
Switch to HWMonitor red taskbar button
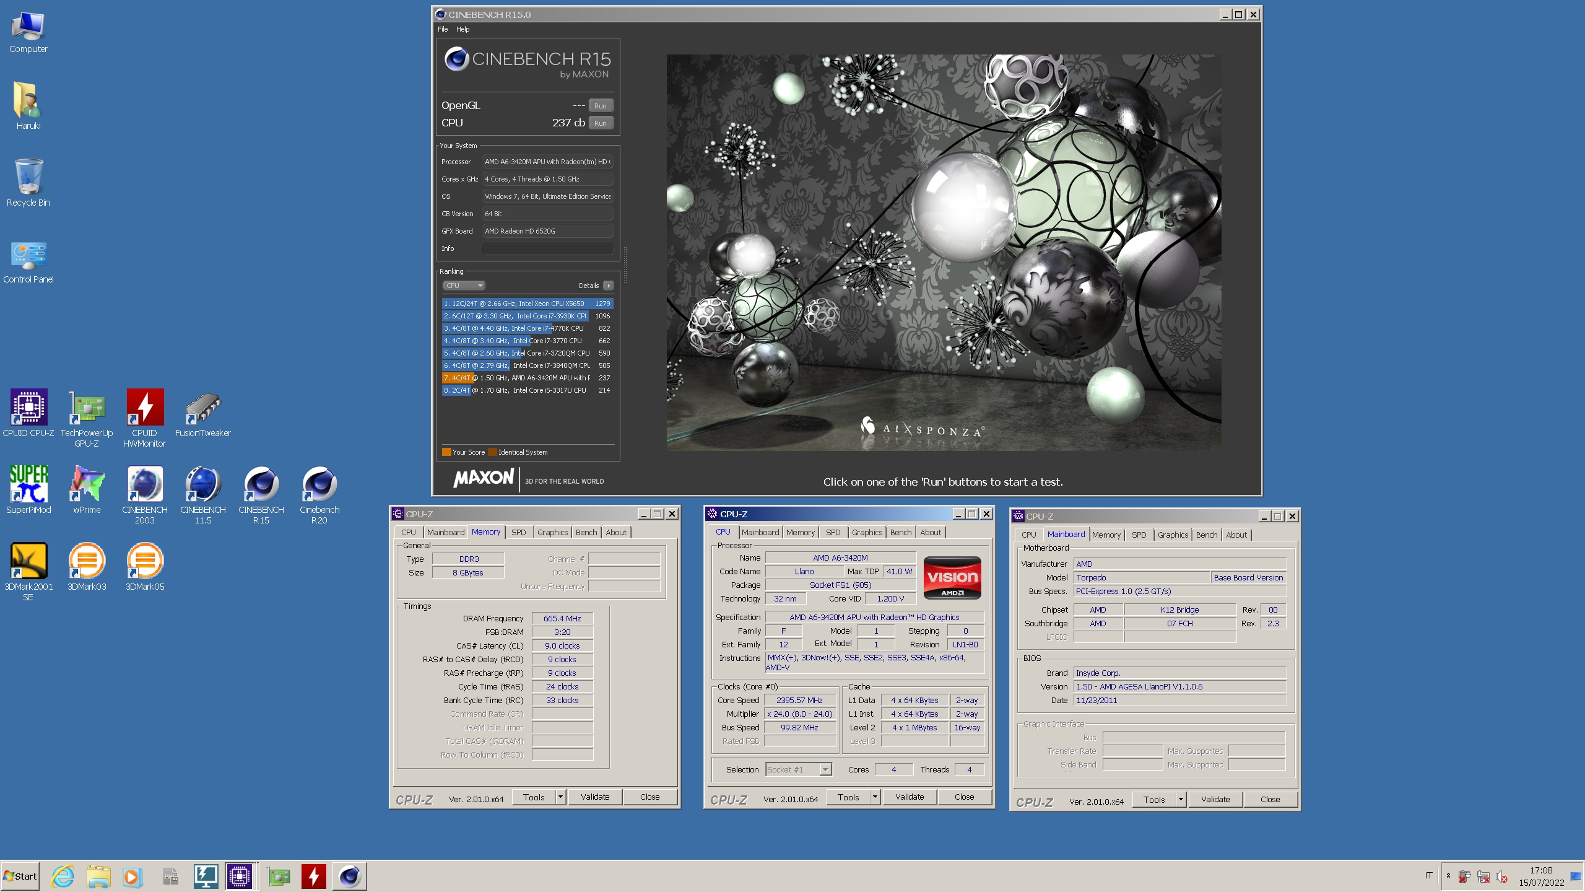point(314,877)
